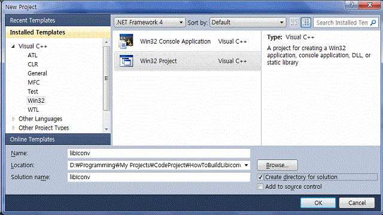
Task: Expand the Other Project Types node
Action: click(x=13, y=128)
